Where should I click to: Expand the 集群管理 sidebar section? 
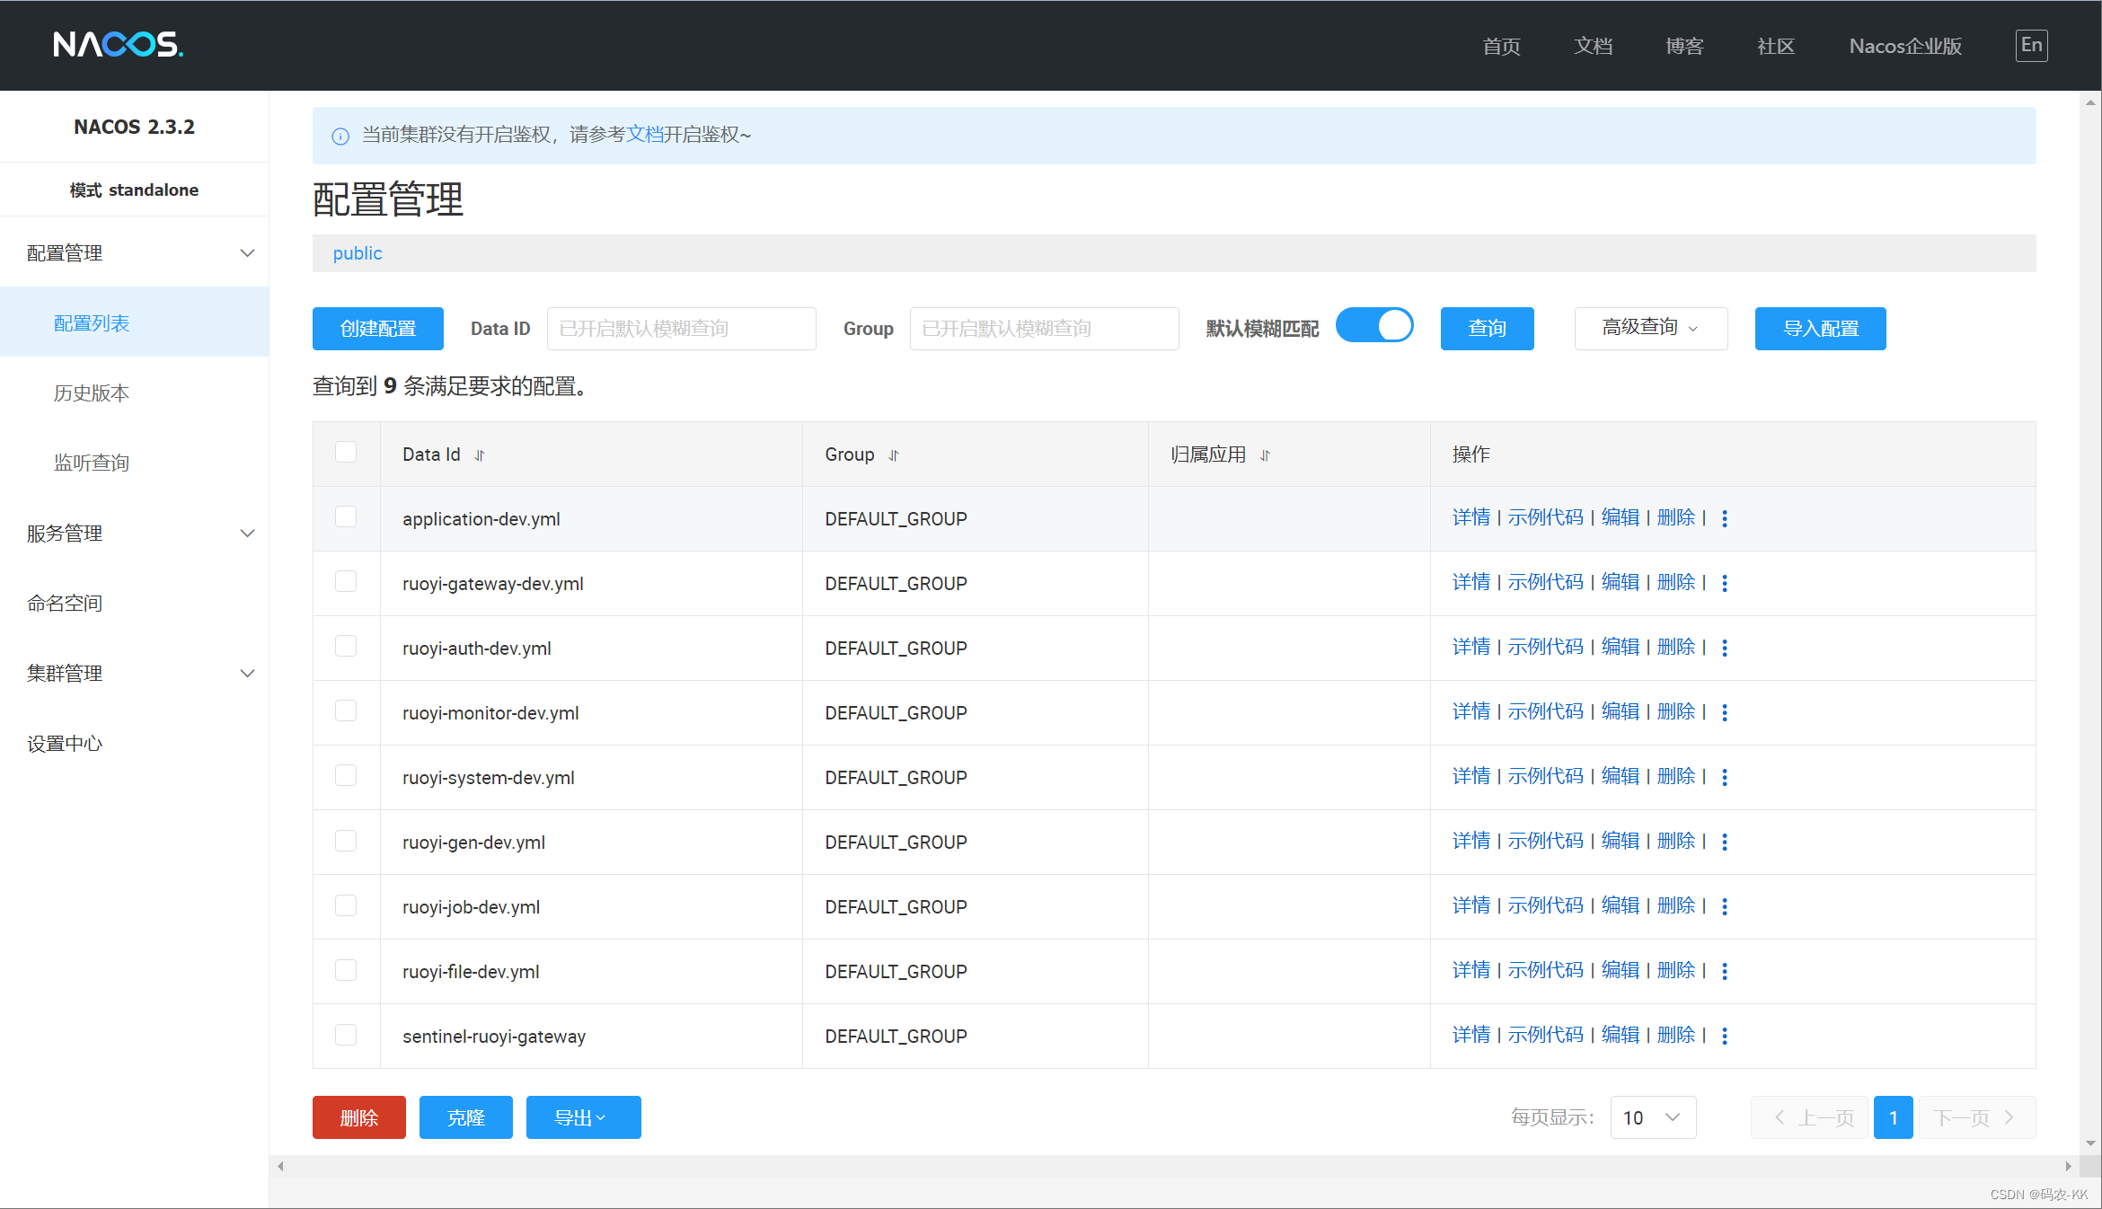[x=135, y=673]
